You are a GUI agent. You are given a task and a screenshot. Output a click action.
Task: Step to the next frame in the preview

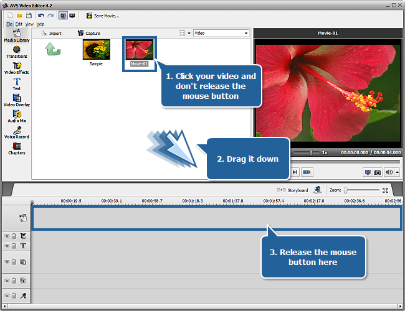pos(295,172)
